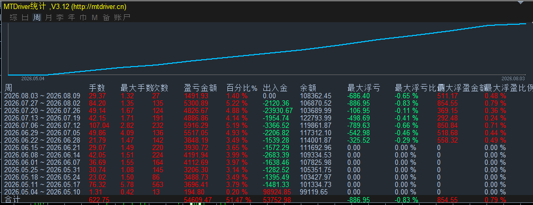This screenshot has height=205, width=533.
Task: Select row 2026.05.04 ~ 2026.05.10
Action: (x=266, y=192)
